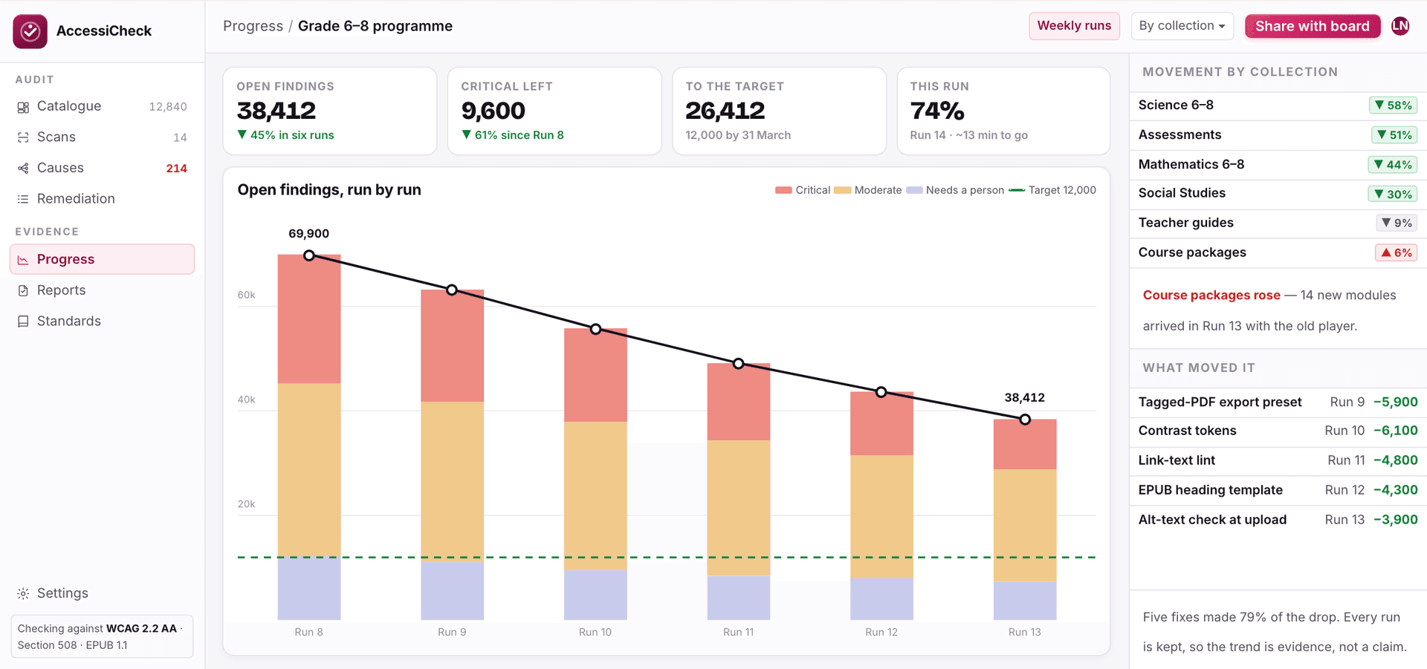
Task: Click the Run 11 moderate bar segment
Action: pos(739,508)
